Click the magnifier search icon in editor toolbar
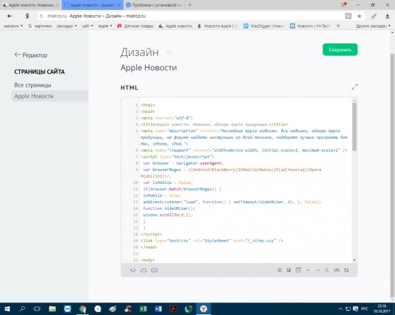Screen dimensions: 395x315 click(327, 270)
